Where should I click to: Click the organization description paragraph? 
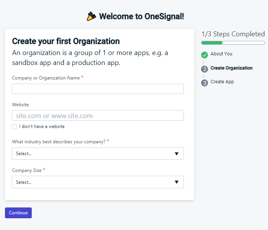pos(90,58)
